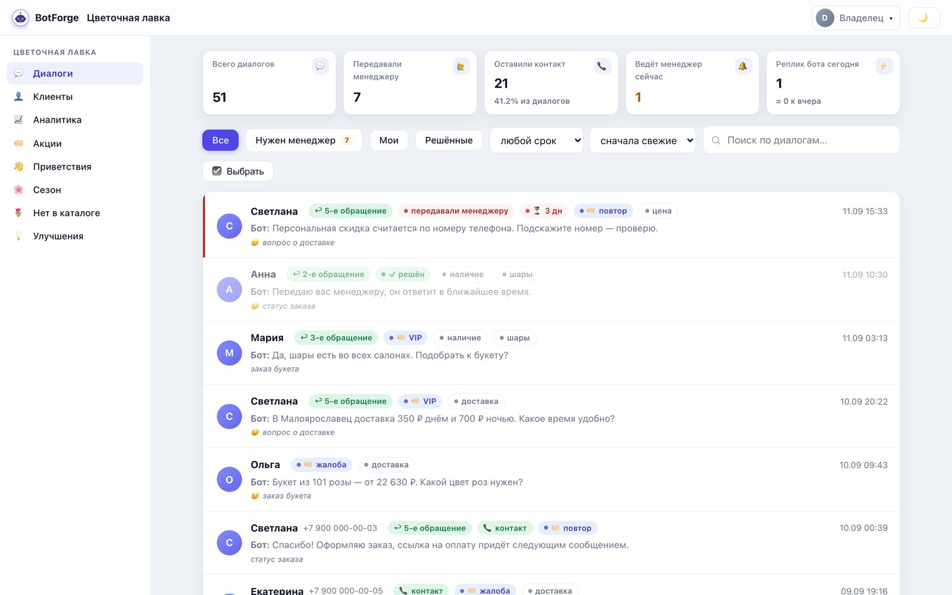Click передавали менеджеру tag
The height and width of the screenshot is (595, 952).
point(456,211)
